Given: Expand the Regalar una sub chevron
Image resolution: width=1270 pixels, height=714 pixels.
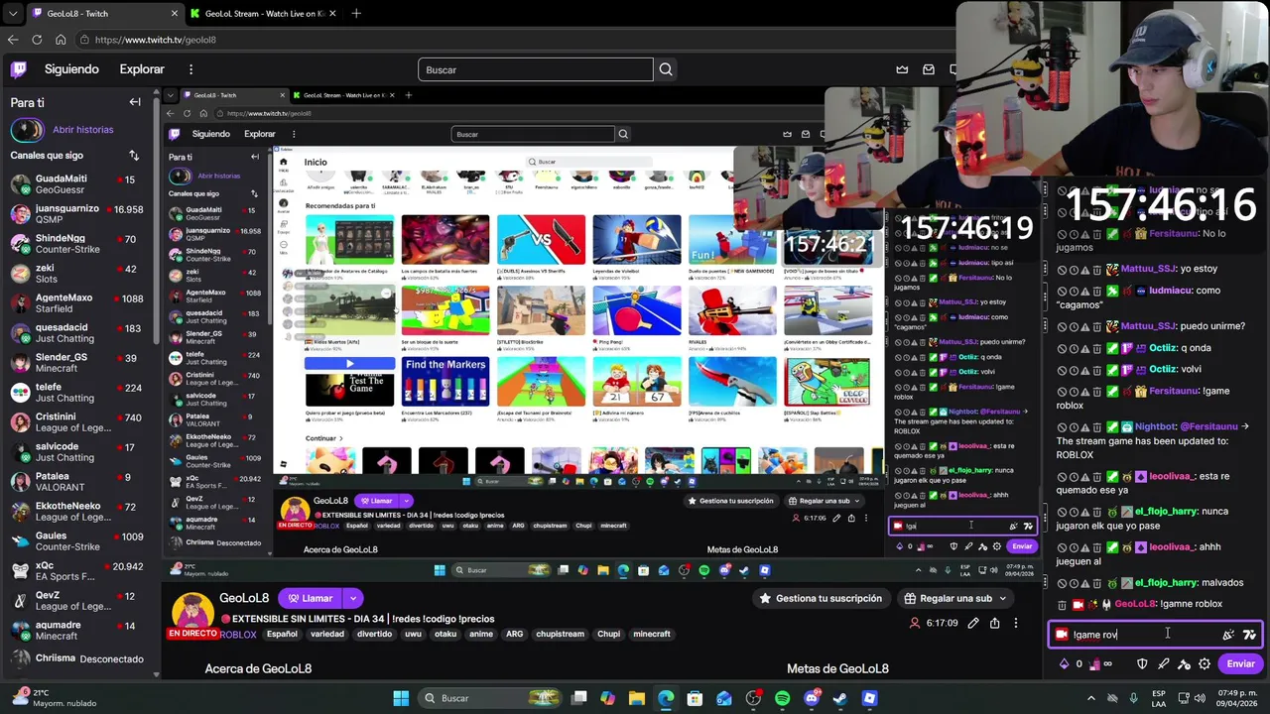Looking at the screenshot, I should 1002,599.
